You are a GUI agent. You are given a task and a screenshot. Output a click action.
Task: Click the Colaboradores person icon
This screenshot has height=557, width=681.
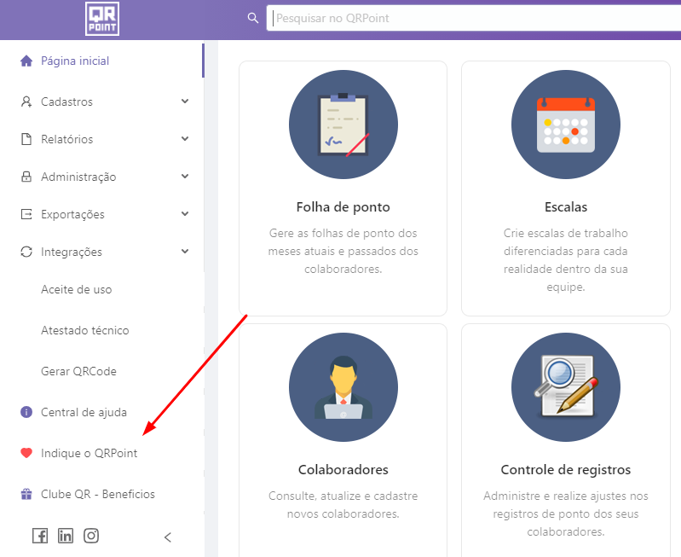(x=343, y=386)
